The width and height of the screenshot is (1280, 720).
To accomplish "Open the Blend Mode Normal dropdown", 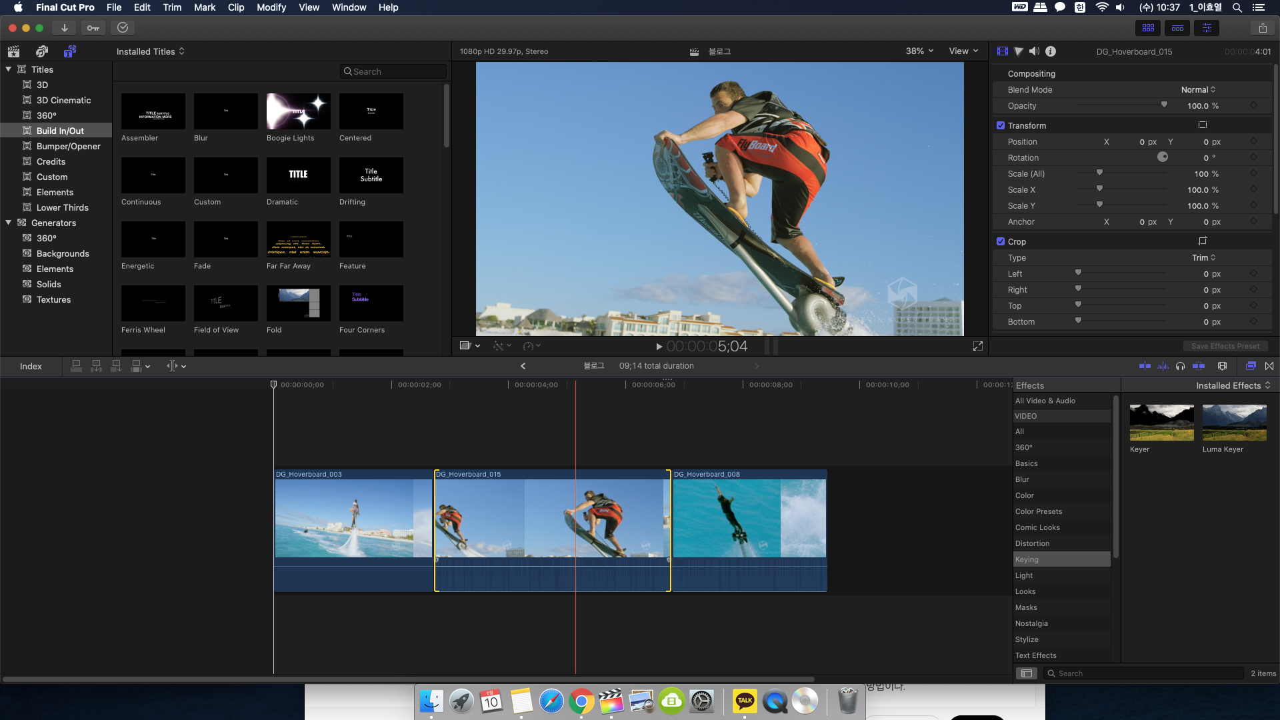I will click(x=1198, y=90).
